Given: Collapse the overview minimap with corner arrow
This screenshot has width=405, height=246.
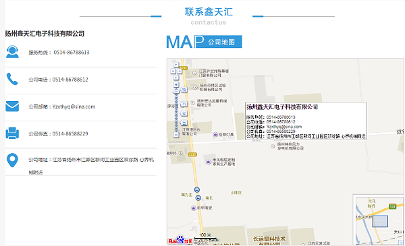Looking at the screenshot, I should coord(401,243).
